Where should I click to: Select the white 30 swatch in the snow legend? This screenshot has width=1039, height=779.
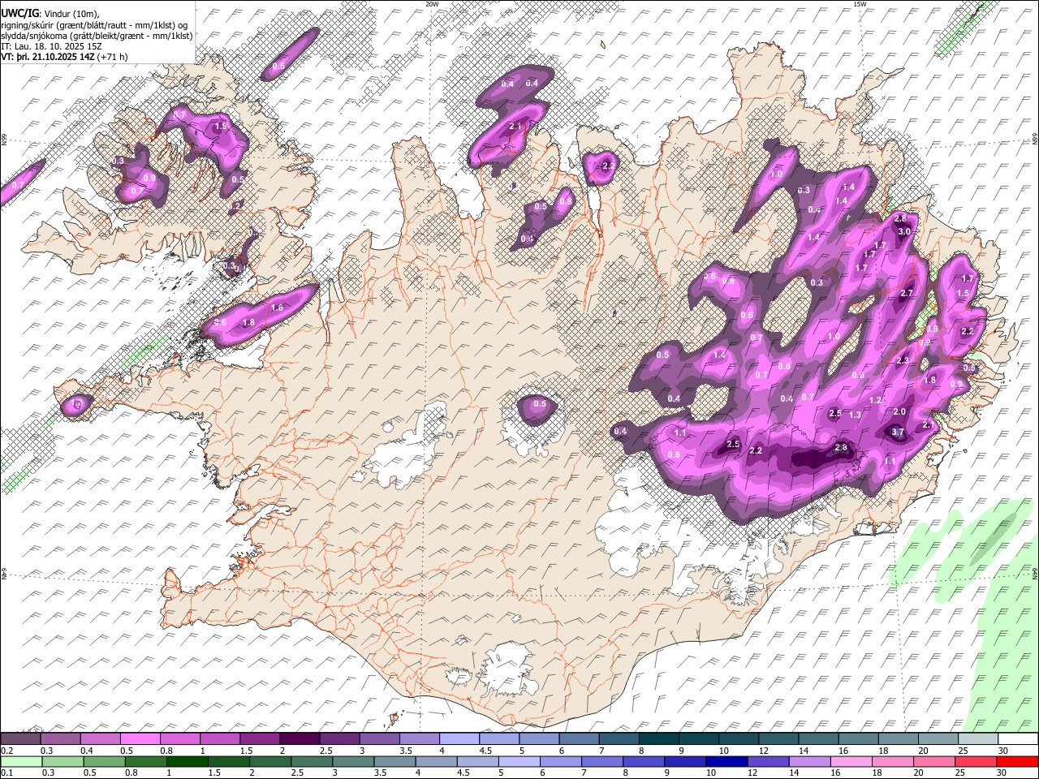(1017, 738)
